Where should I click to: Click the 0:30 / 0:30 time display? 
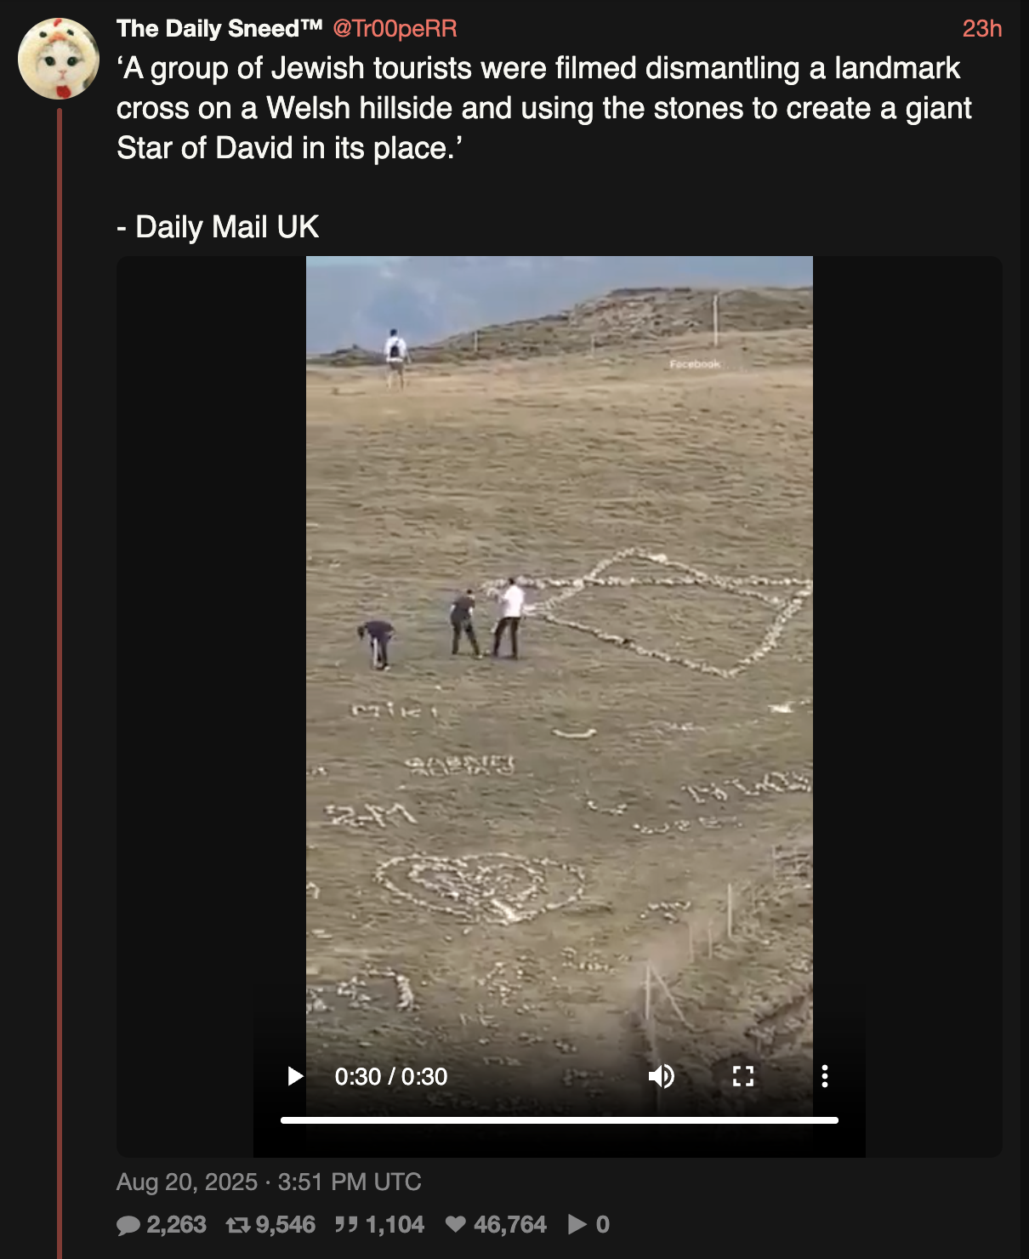point(391,1077)
